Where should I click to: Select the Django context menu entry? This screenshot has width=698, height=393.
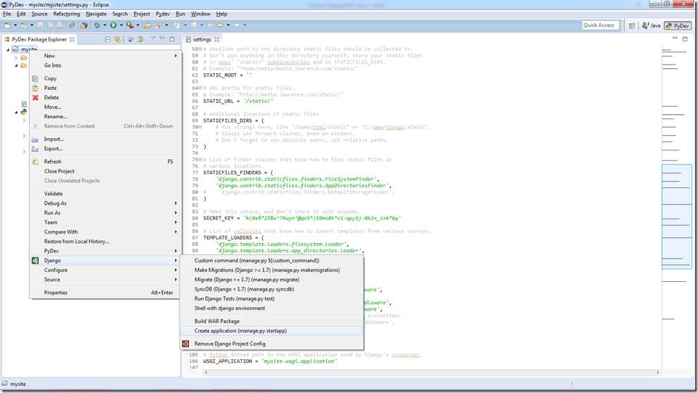click(x=106, y=261)
